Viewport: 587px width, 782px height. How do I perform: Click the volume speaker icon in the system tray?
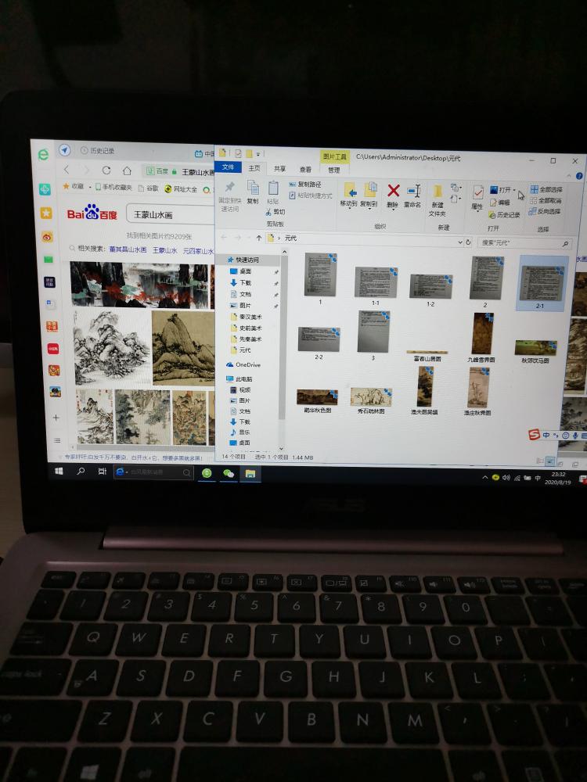pos(506,478)
